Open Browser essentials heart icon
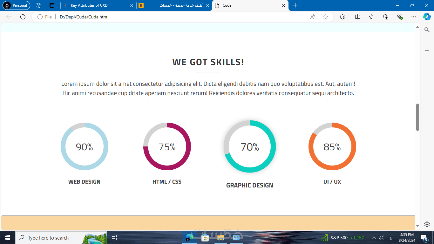 [400, 17]
